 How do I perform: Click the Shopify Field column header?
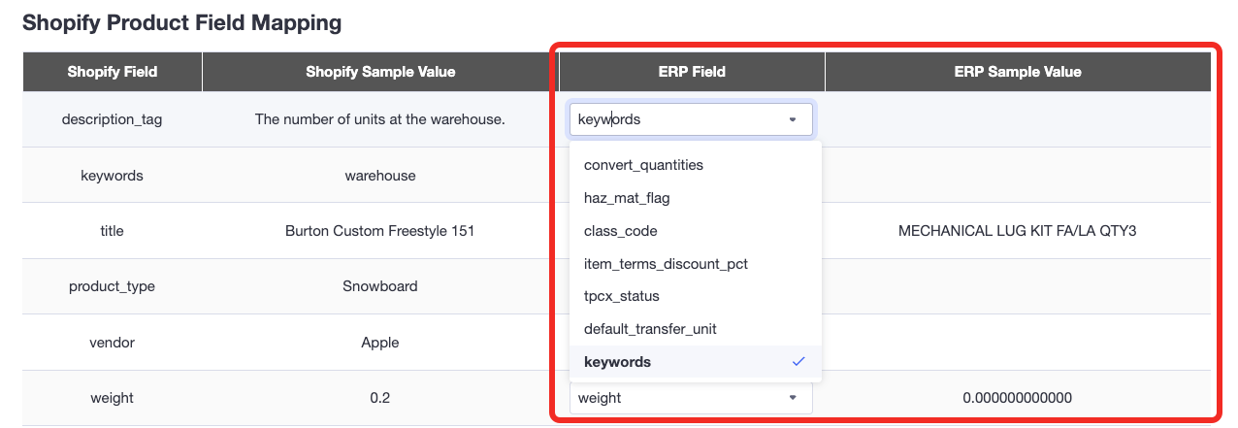tap(113, 72)
